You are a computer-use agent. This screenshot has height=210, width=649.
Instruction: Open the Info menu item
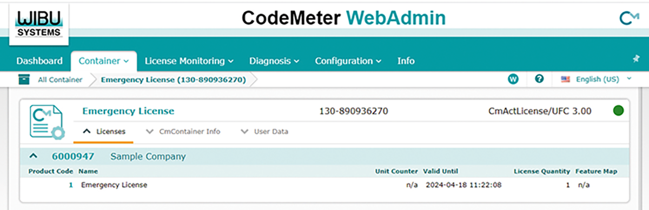point(406,61)
